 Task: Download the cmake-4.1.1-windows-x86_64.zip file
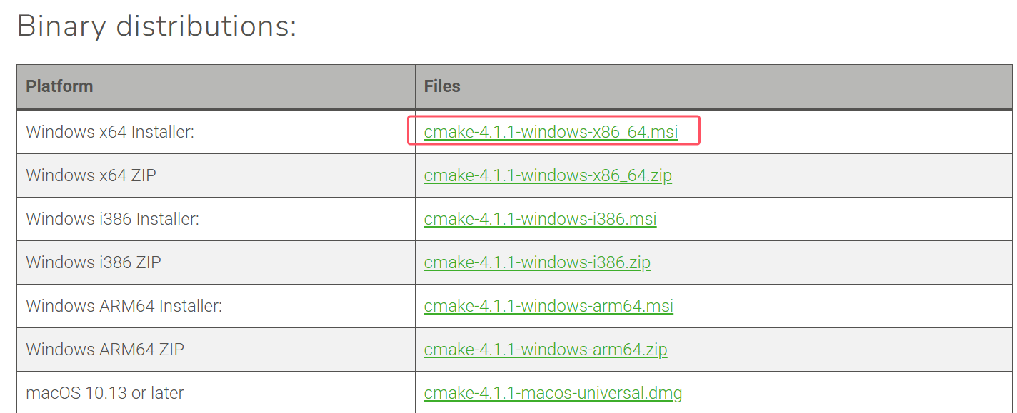(x=548, y=175)
